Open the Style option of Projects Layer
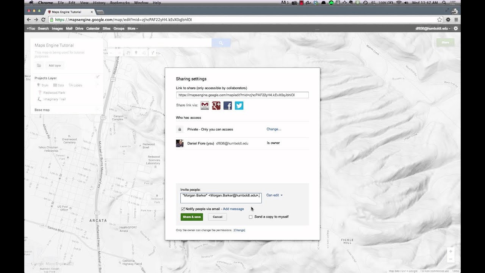The height and width of the screenshot is (273, 485). coord(42,85)
